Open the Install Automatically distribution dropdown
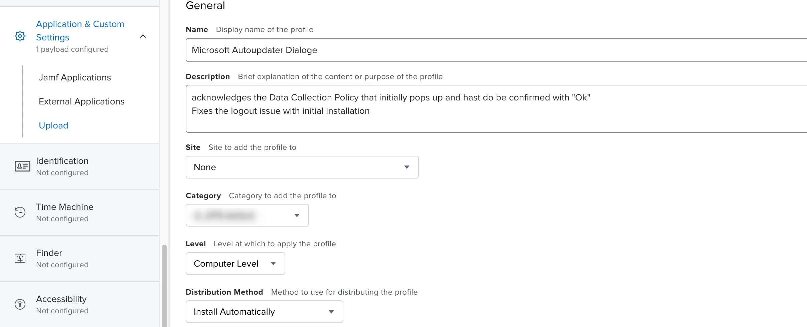Viewport: 807px width, 327px height. pyautogui.click(x=264, y=312)
